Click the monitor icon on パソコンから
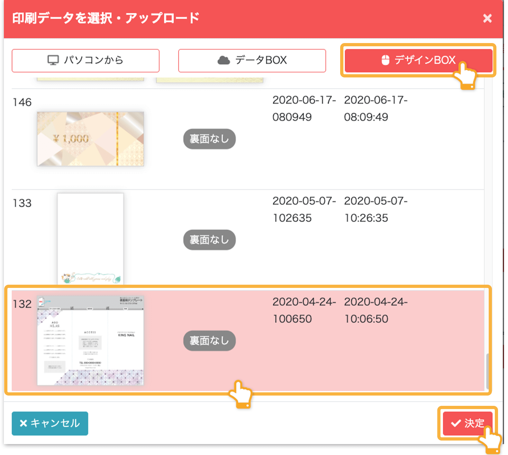This screenshot has height=455, width=508. [53, 60]
